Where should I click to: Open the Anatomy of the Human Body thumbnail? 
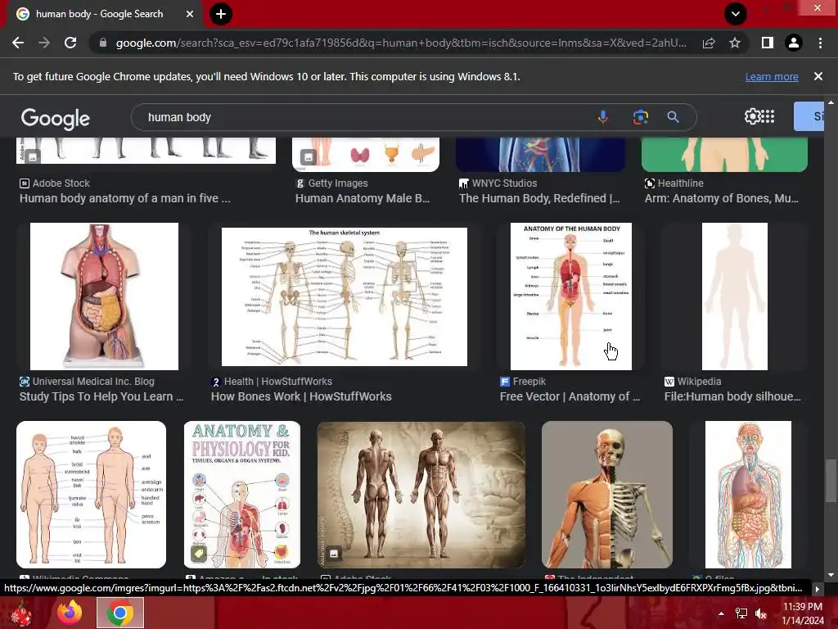[x=570, y=296]
